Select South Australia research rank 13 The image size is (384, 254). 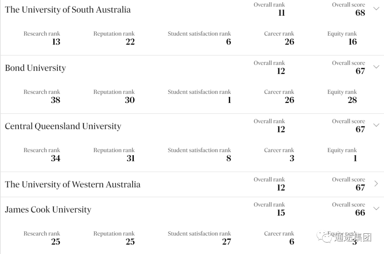coord(56,42)
